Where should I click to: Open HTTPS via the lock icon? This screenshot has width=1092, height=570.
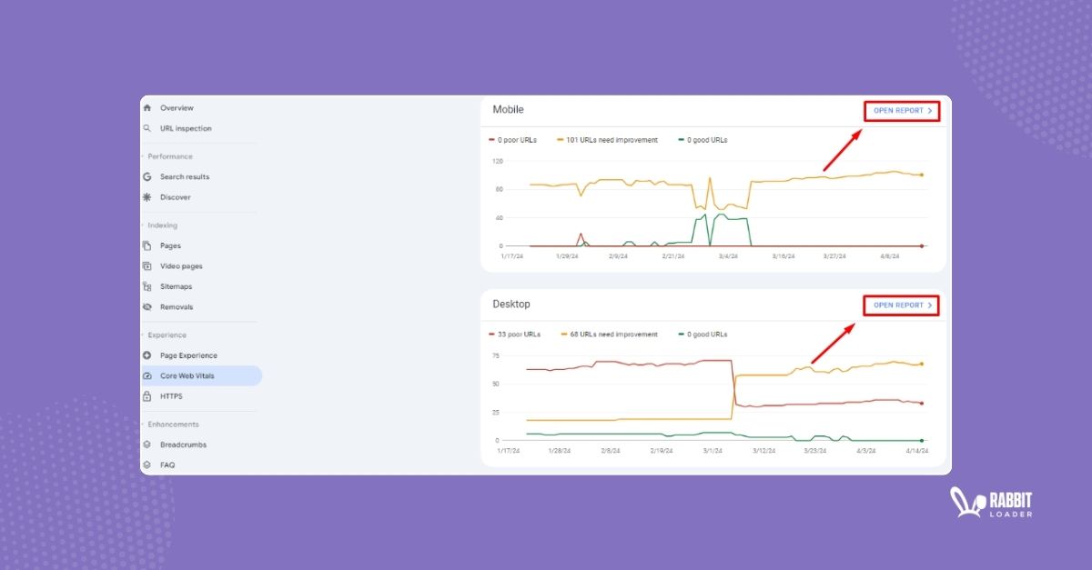pos(147,396)
